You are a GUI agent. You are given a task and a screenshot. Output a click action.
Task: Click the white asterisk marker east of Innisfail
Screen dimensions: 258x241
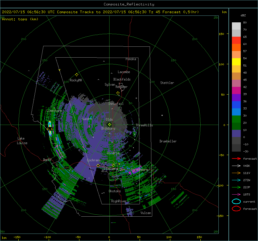tap(136, 98)
